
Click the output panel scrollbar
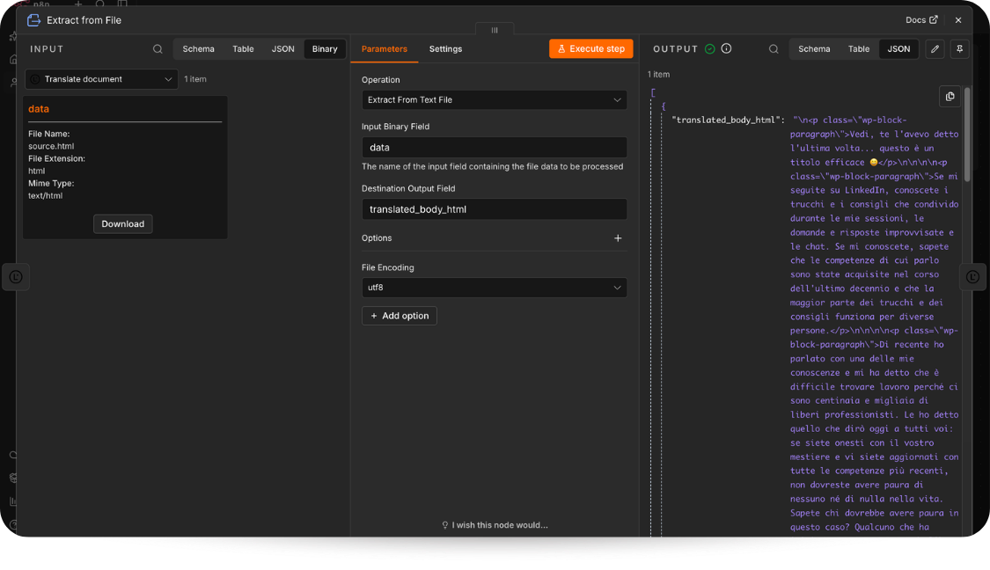click(x=967, y=135)
